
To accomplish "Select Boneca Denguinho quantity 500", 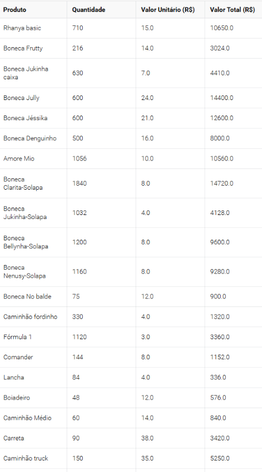I will pyautogui.click(x=78, y=138).
